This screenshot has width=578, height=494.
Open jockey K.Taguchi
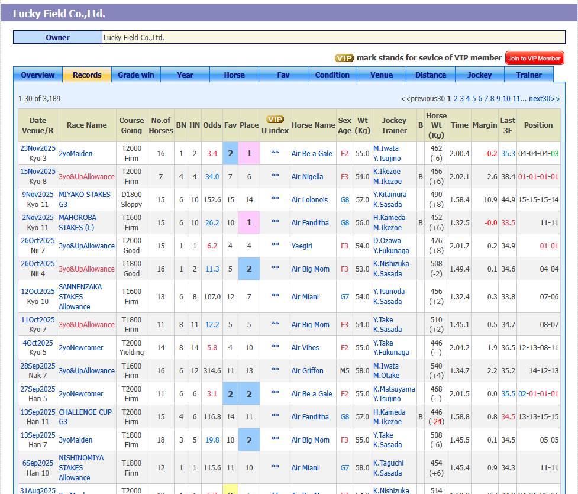point(388,463)
